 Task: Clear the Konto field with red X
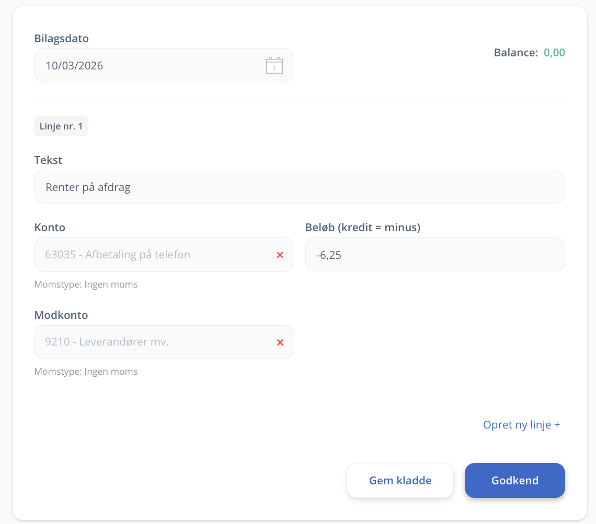coord(280,255)
